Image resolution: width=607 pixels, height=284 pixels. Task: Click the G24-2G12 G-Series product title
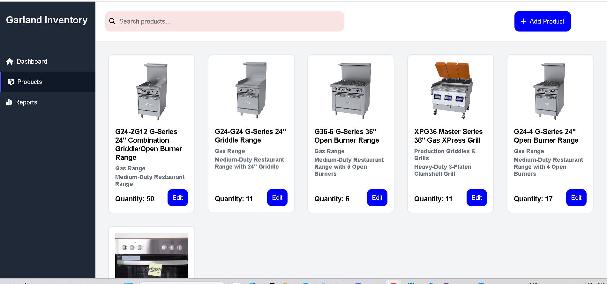[149, 145]
